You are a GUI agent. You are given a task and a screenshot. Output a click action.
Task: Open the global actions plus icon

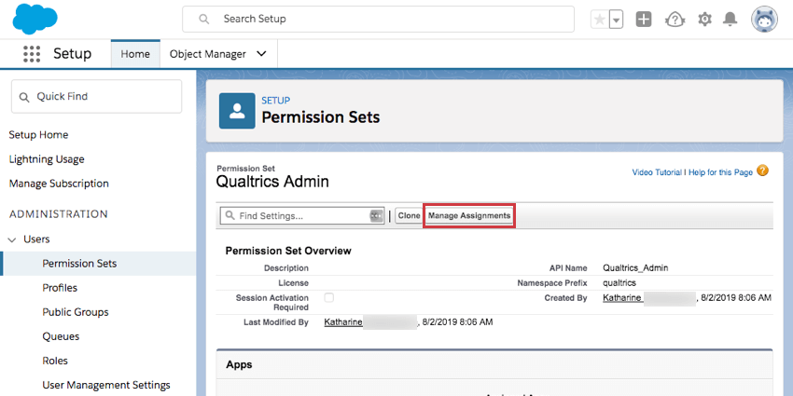644,20
